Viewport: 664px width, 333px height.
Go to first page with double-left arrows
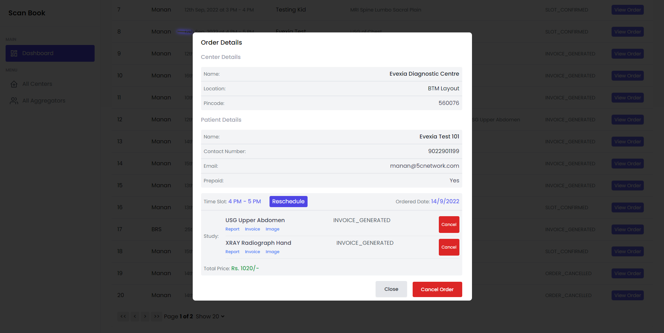pos(123,316)
